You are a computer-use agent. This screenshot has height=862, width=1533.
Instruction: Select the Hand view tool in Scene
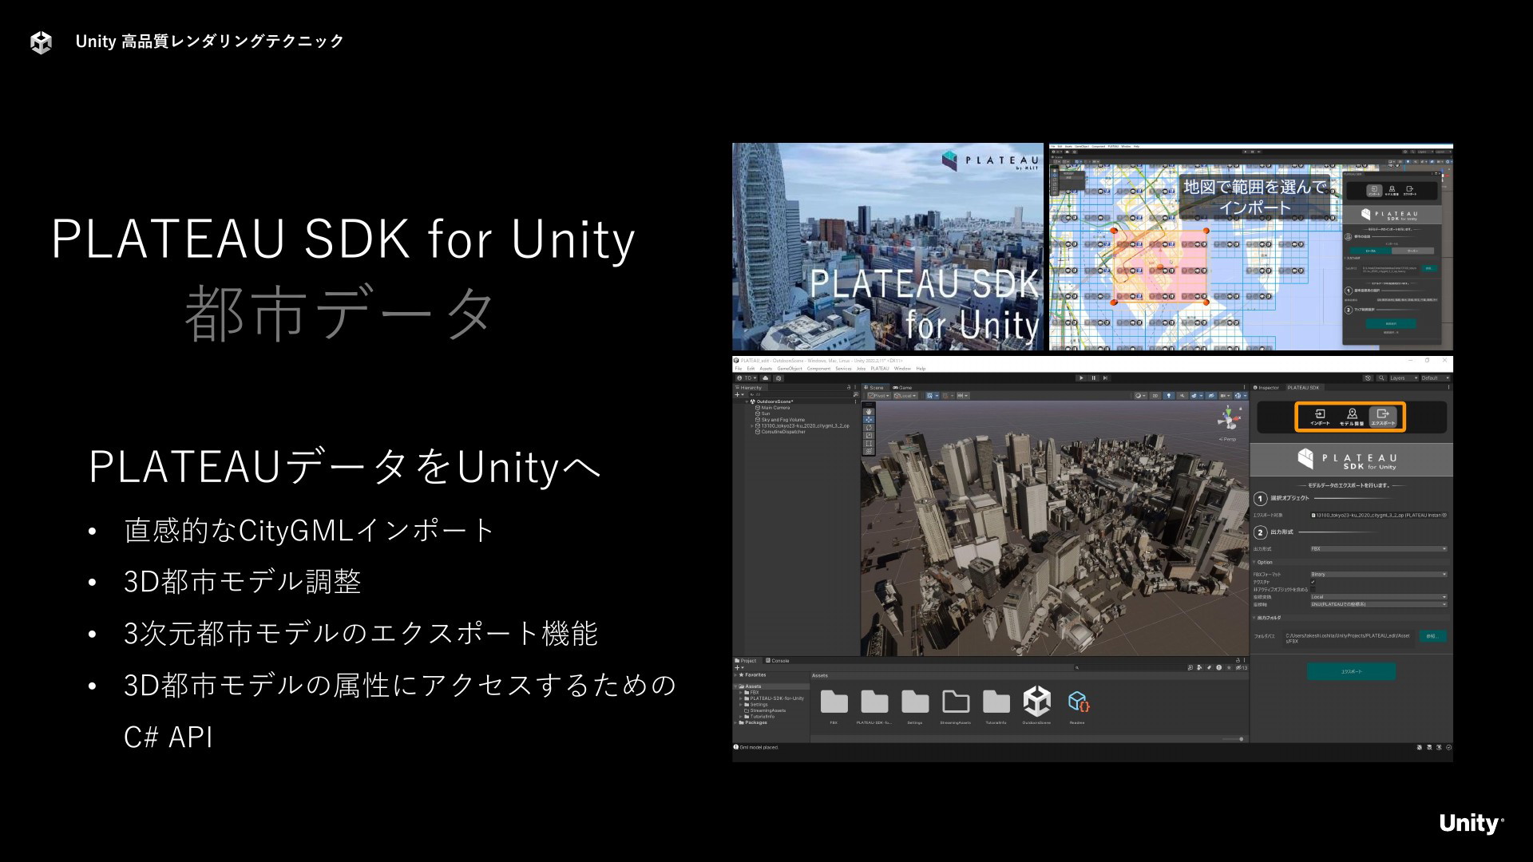869,412
